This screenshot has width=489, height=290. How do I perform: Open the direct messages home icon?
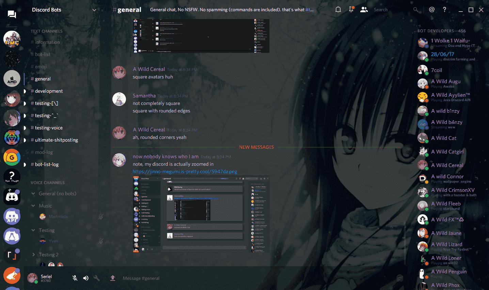coord(12,14)
